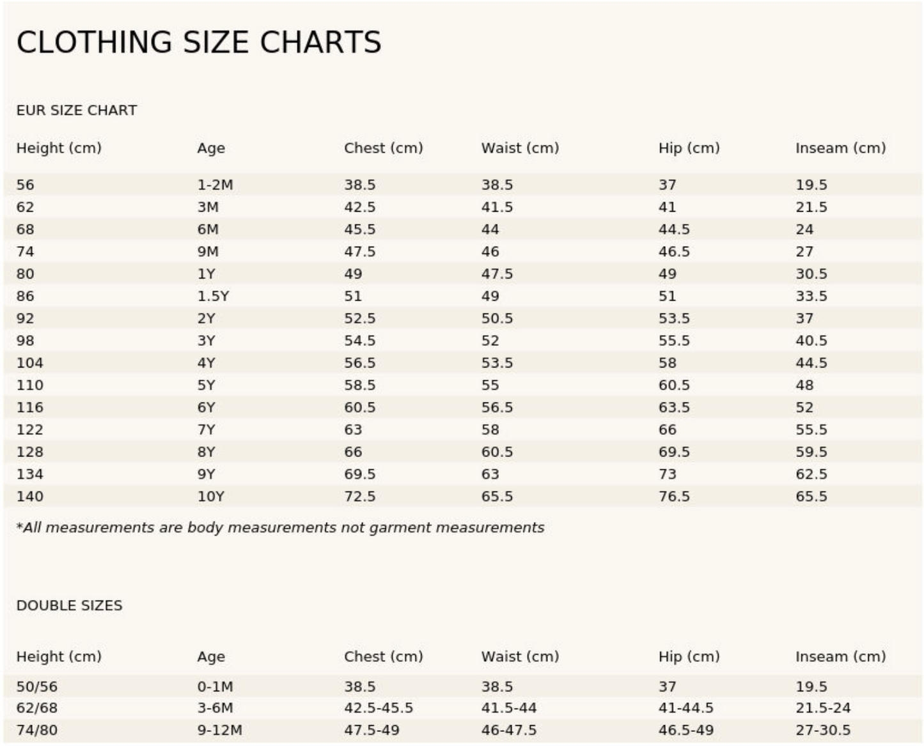Screen dimensions: 924x746
Task: Click chest value 45.5 in EUR chart
Action: pos(359,229)
